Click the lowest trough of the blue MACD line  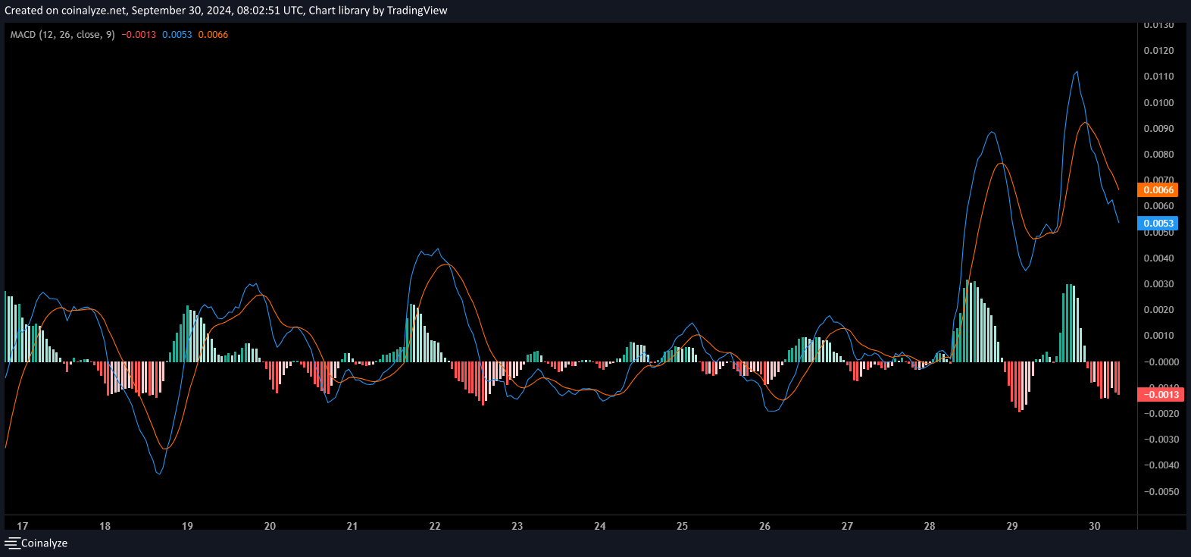click(x=159, y=474)
